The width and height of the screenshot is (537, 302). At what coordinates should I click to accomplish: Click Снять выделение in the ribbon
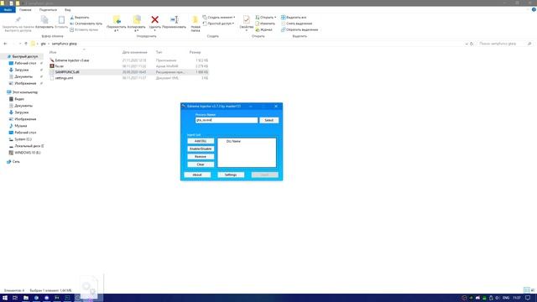[296, 23]
